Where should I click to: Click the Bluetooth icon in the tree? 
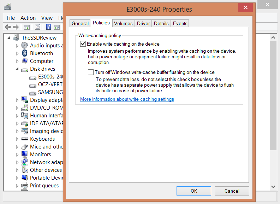click(24, 53)
